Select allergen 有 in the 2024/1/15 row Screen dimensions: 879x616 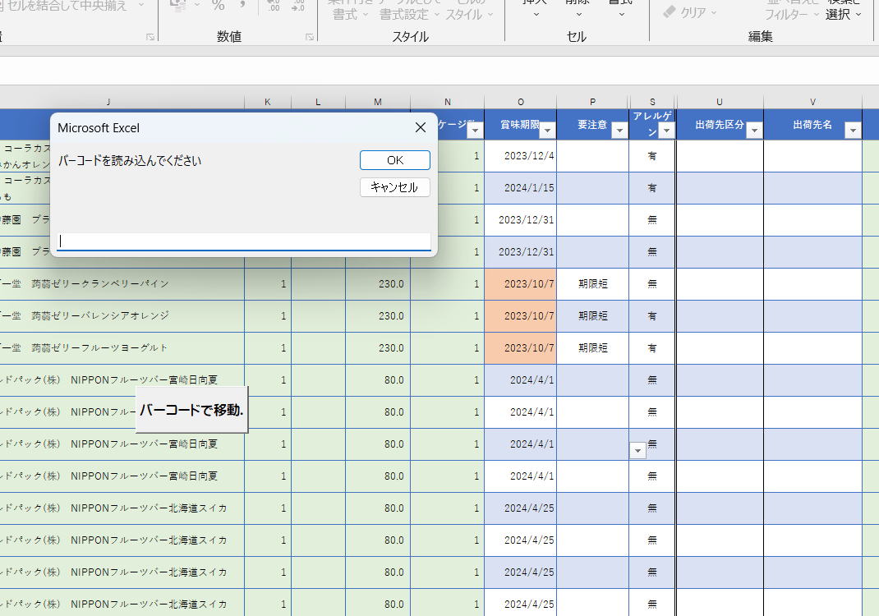coord(652,188)
